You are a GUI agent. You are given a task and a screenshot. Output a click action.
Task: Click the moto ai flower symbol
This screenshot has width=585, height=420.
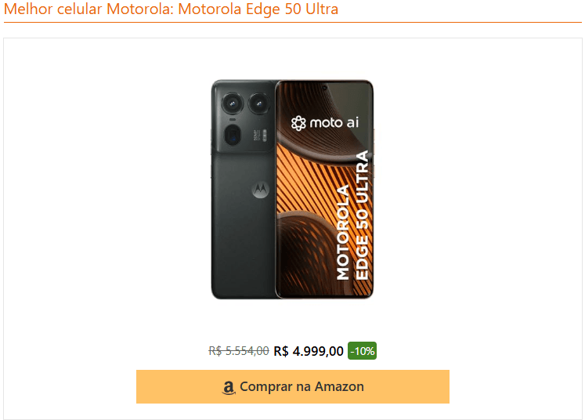[298, 123]
